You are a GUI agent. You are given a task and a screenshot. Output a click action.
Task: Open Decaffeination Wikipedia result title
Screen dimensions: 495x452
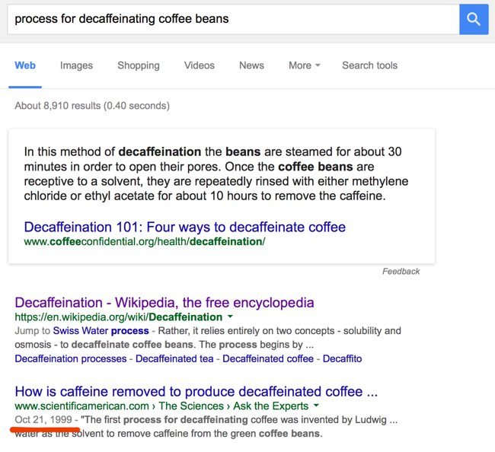click(164, 303)
